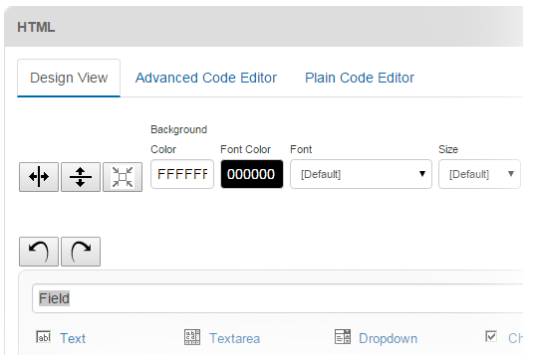Image resolution: width=533 pixels, height=363 pixels.
Task: Open the Font dropdown
Action: [x=361, y=174]
